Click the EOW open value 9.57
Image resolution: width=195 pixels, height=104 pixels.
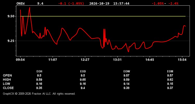tap(127, 75)
